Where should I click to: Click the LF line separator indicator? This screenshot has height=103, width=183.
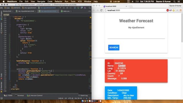[x=66, y=98]
